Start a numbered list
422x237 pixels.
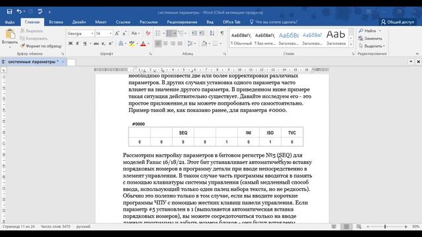pos(169,34)
